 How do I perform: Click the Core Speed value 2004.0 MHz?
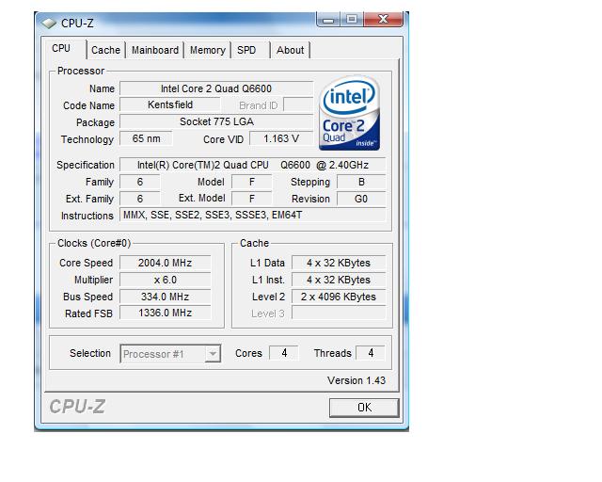166,263
